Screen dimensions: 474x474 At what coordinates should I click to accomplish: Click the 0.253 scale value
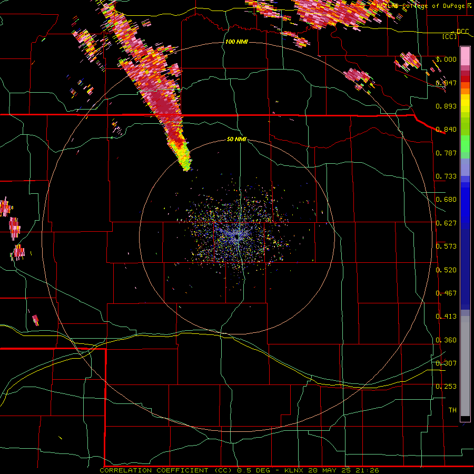446,387
